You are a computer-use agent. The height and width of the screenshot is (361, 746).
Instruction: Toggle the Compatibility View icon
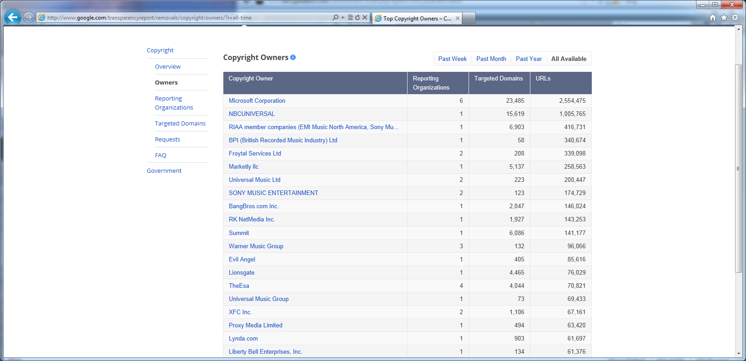point(350,17)
